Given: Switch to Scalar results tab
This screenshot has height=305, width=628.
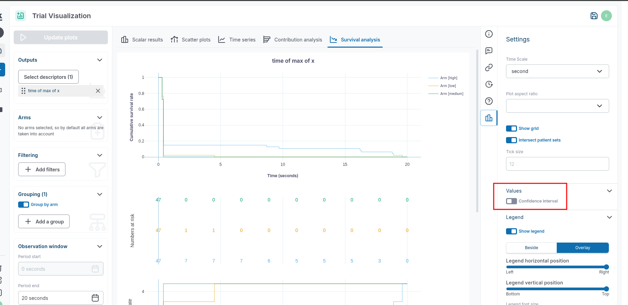Looking at the screenshot, I should point(142,40).
